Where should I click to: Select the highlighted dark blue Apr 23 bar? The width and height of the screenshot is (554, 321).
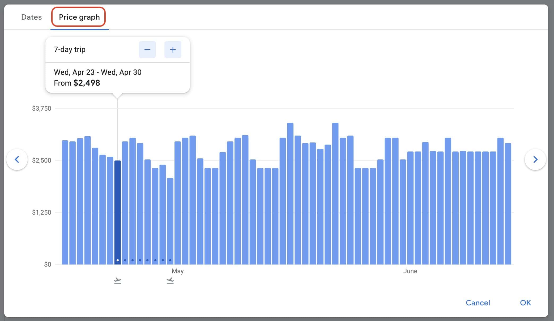coord(118,212)
